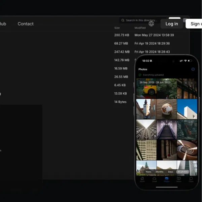Click the magnifier icon in the search bar
202x202 pixels.
[123, 20]
